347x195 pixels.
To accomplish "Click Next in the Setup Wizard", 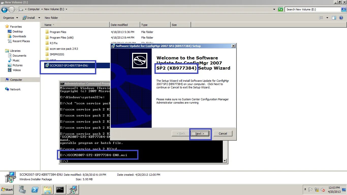I will [x=200, y=134].
